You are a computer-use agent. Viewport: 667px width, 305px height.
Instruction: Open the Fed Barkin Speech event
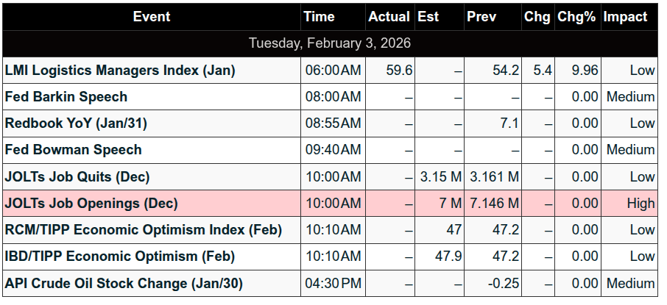[x=66, y=97]
